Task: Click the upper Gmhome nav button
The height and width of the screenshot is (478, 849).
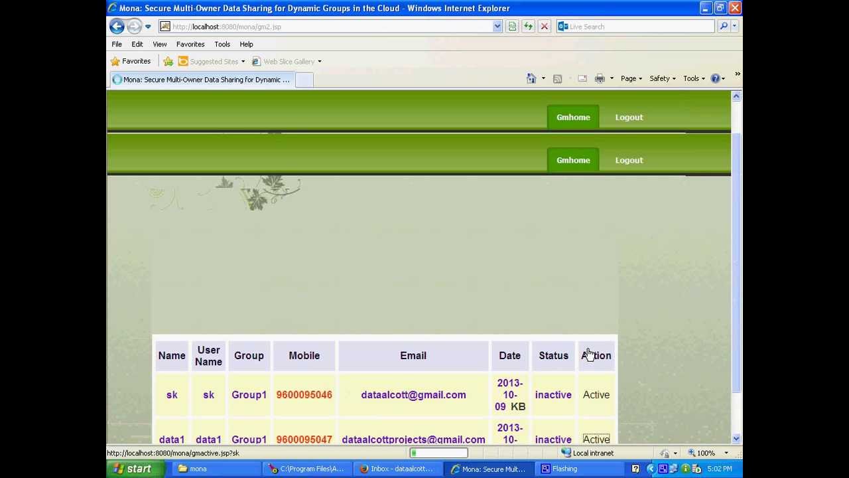Action: pos(573,117)
